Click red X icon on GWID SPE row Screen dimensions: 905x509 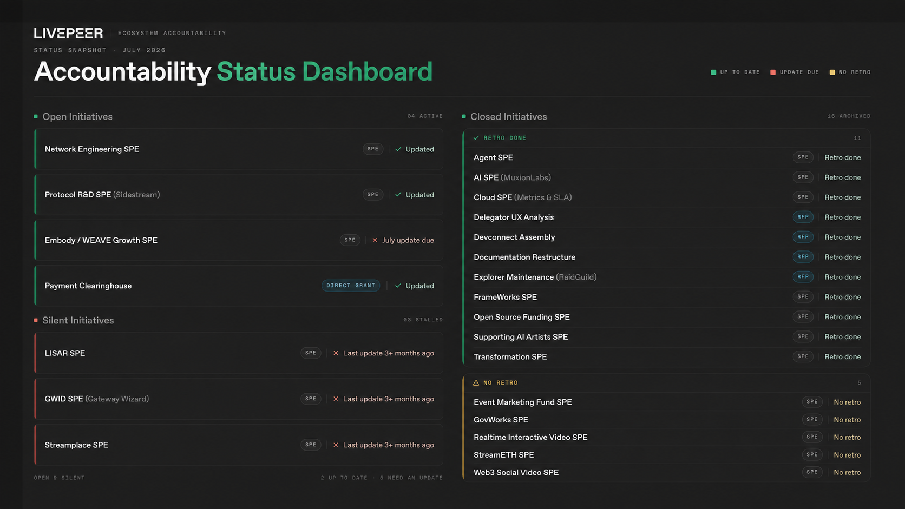[x=336, y=399]
